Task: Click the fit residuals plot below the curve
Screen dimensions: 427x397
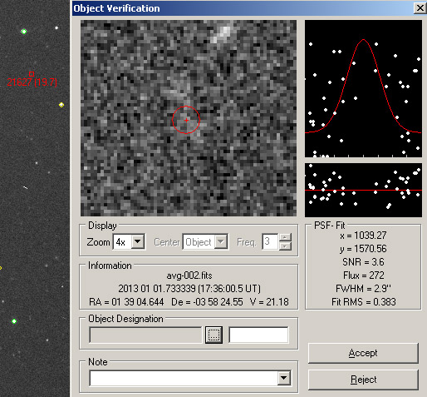Action: [363, 190]
